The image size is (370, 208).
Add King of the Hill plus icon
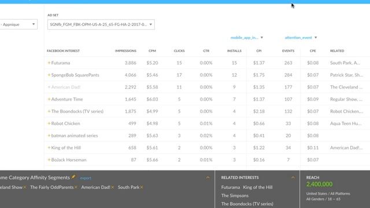tap(49, 148)
